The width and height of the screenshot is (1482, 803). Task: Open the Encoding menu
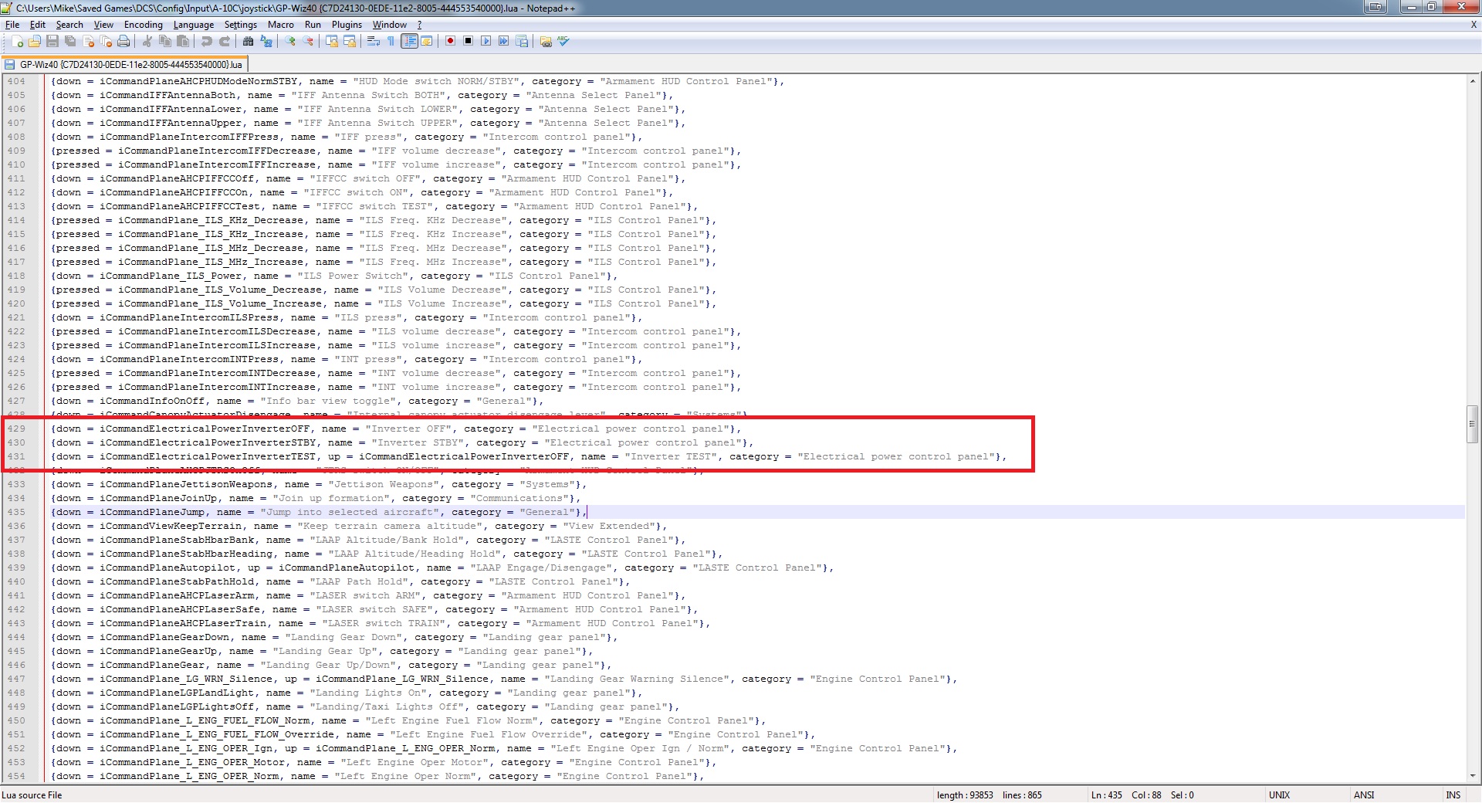tap(144, 25)
